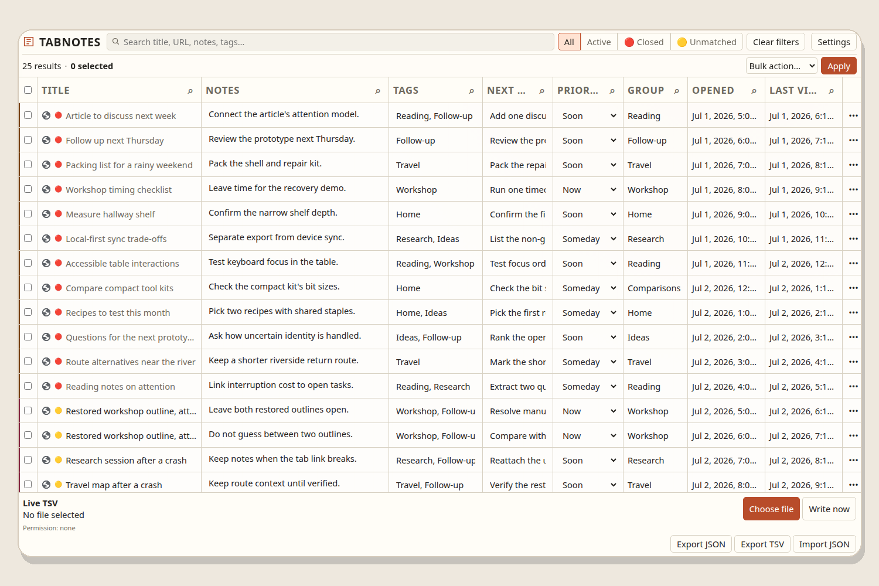Click the TabNotes logo icon
879x586 pixels.
pyautogui.click(x=29, y=42)
